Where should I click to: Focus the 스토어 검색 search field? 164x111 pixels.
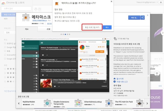pos(16,8)
